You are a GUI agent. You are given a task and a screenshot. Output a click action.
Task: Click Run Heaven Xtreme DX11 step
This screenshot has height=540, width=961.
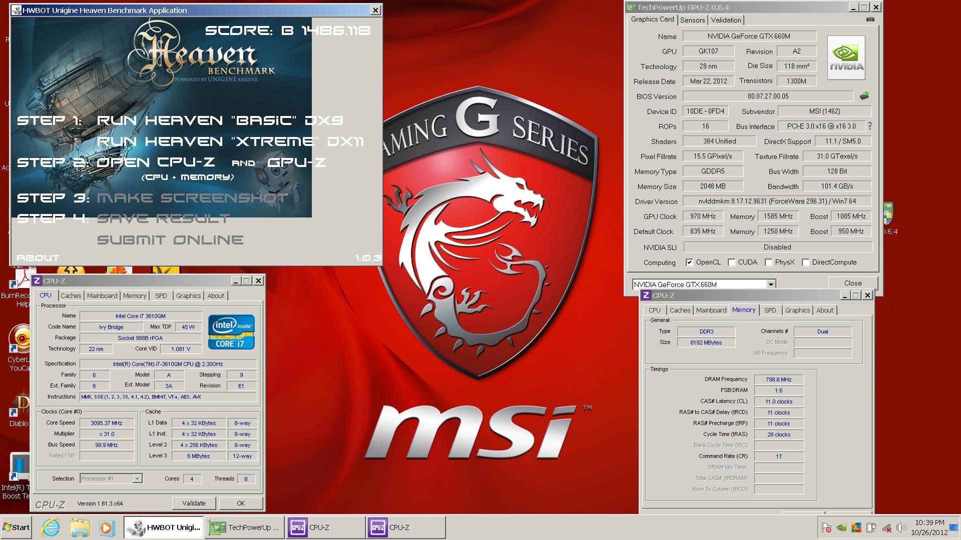click(x=230, y=141)
